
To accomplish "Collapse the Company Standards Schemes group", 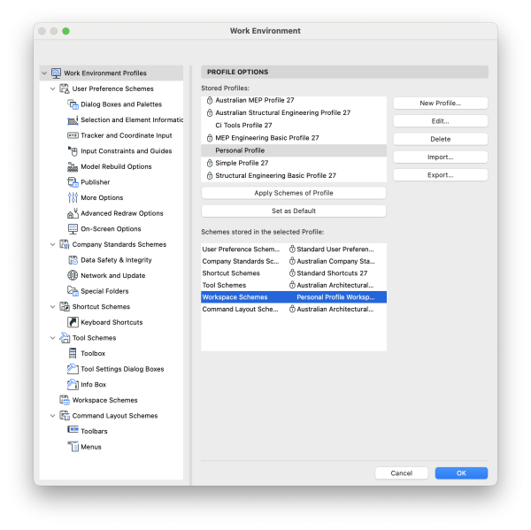I will 53,244.
